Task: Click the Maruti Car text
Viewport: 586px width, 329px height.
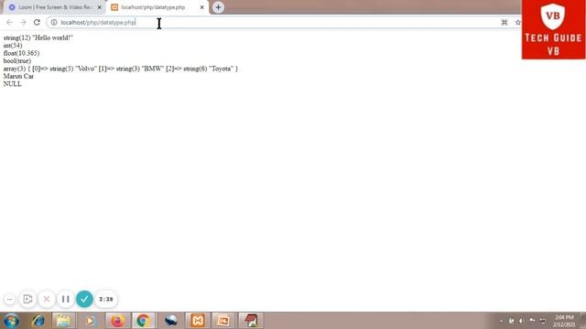Action: point(18,76)
